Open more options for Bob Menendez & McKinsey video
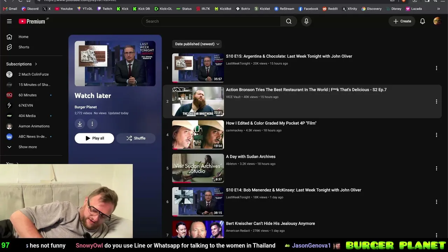Screen dimensions: 448x252 tap(436, 202)
